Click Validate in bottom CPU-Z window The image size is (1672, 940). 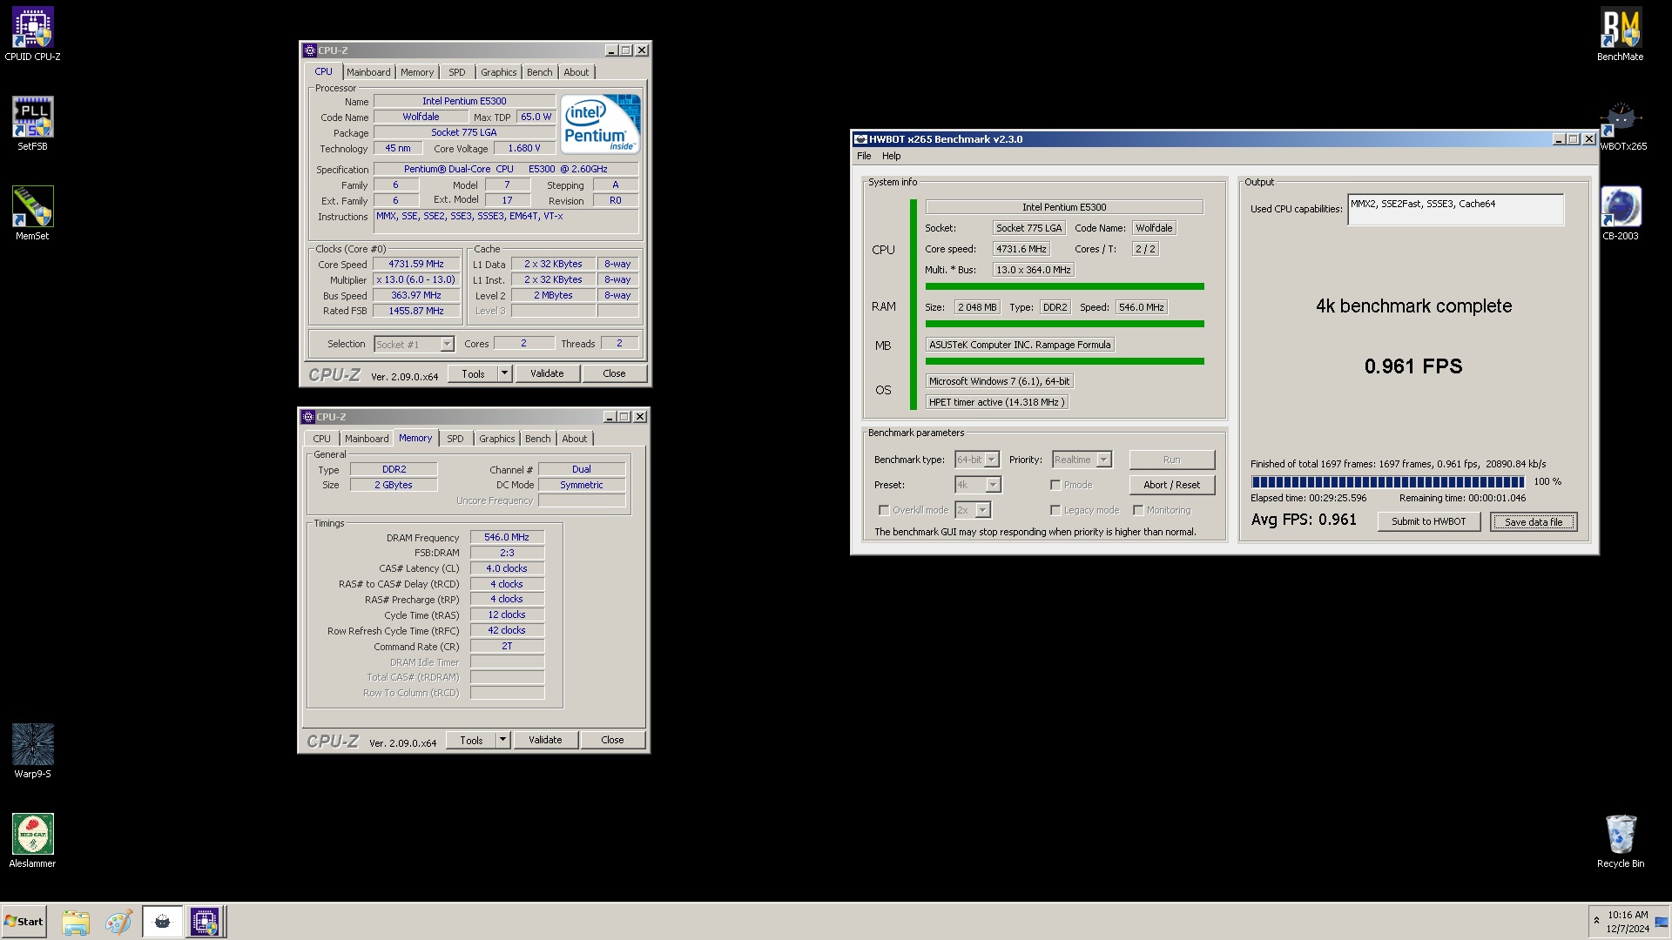pyautogui.click(x=545, y=740)
